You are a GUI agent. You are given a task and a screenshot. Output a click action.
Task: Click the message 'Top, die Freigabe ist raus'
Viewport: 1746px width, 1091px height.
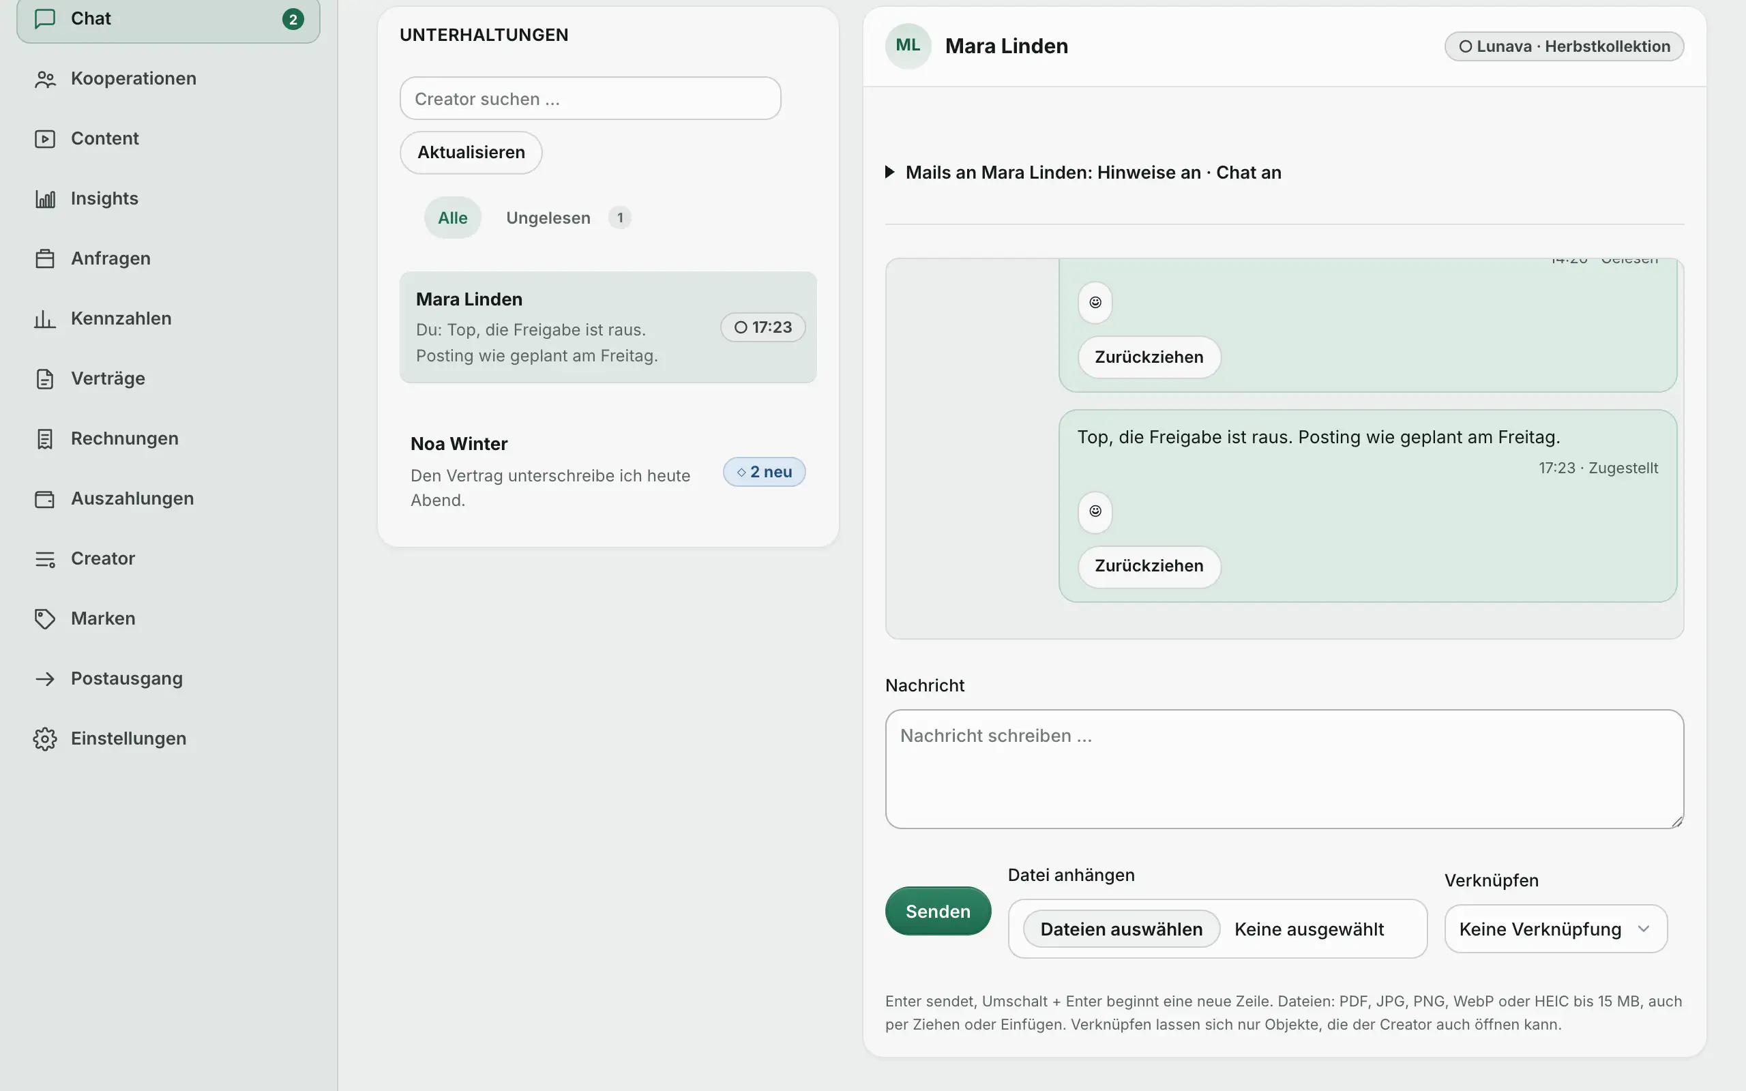click(x=1318, y=437)
